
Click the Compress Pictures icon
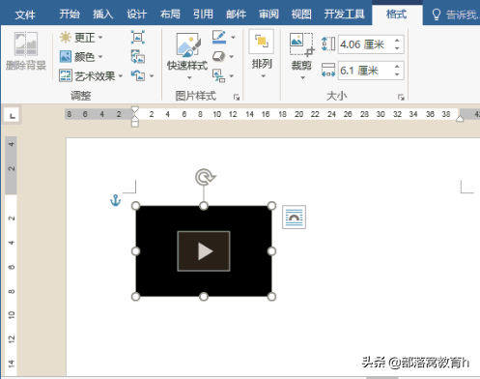pos(138,37)
